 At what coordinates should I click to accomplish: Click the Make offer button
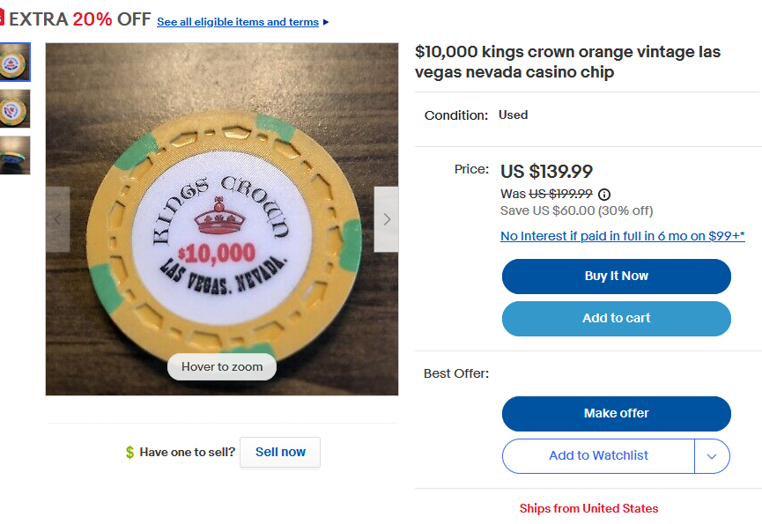coord(616,414)
